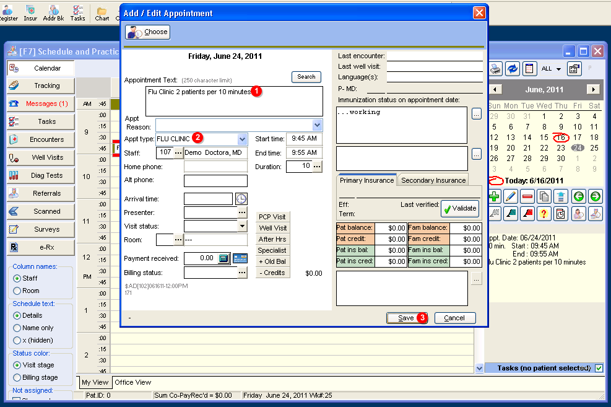Apply the After Hrs quick button
This screenshot has height=407, width=611.
272,239
